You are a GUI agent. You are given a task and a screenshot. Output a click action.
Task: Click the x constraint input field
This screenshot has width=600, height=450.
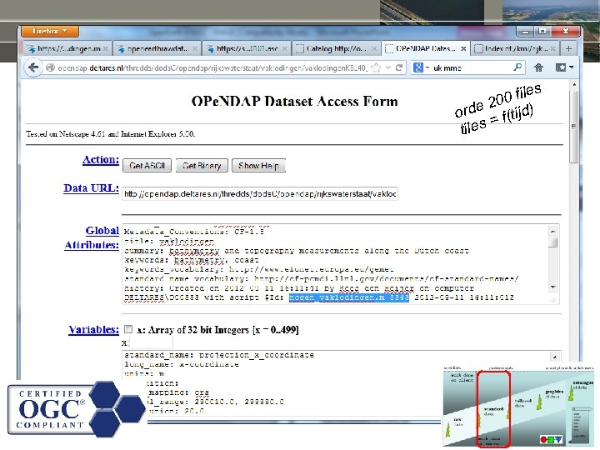click(151, 342)
